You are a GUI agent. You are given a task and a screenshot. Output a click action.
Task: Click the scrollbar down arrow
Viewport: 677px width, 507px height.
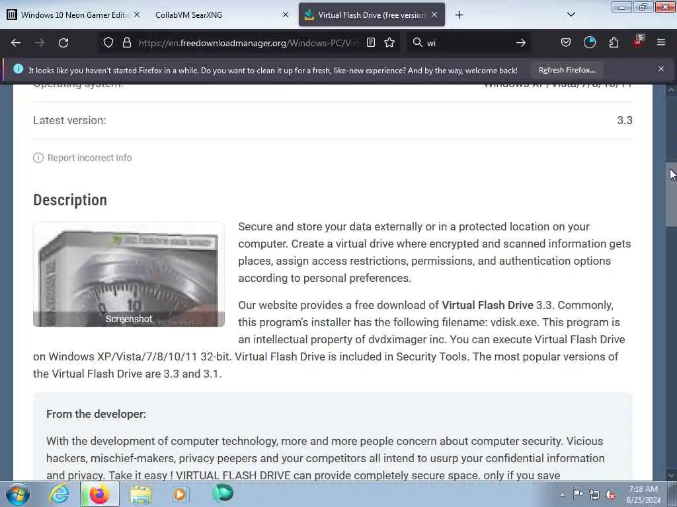click(x=670, y=475)
